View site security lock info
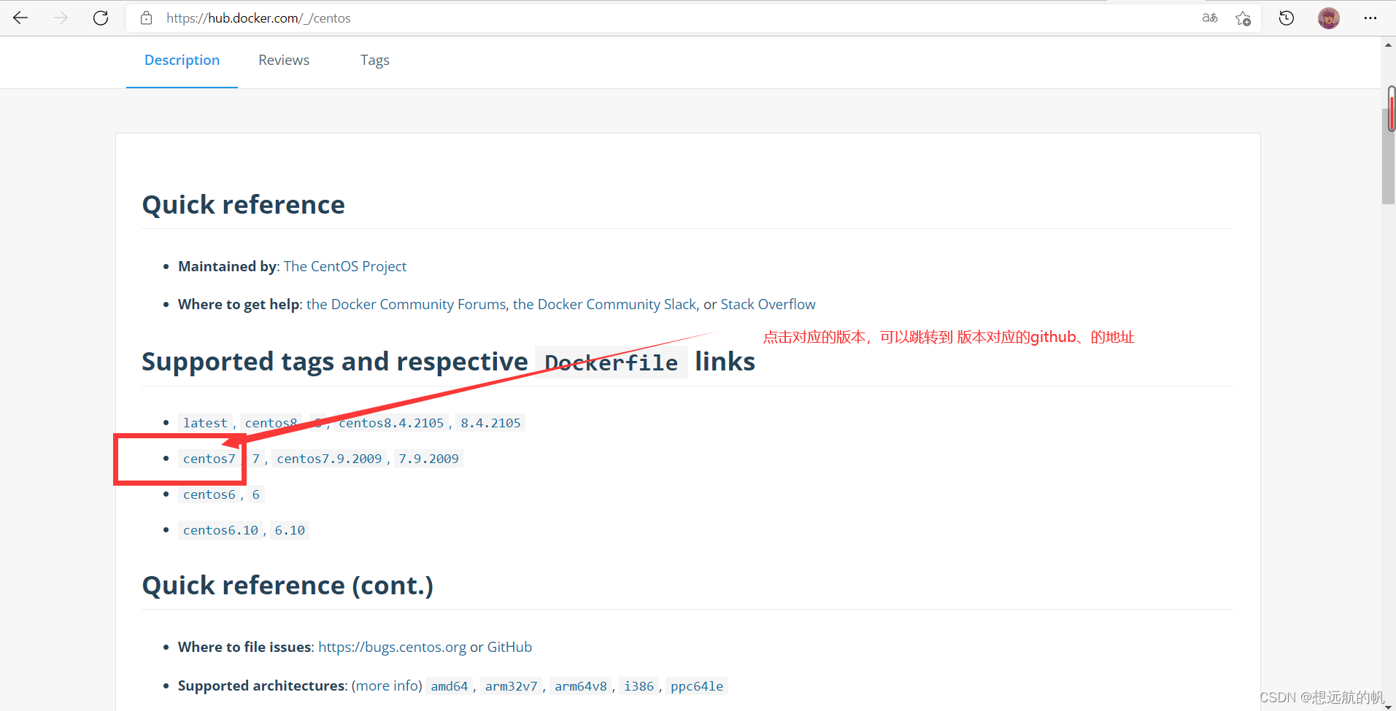 [147, 18]
